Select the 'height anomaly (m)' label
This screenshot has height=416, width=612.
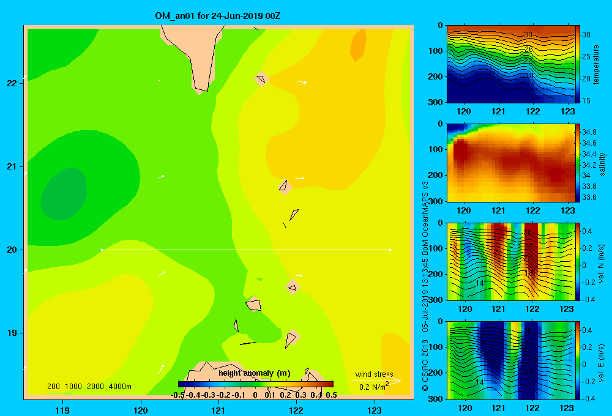point(255,373)
